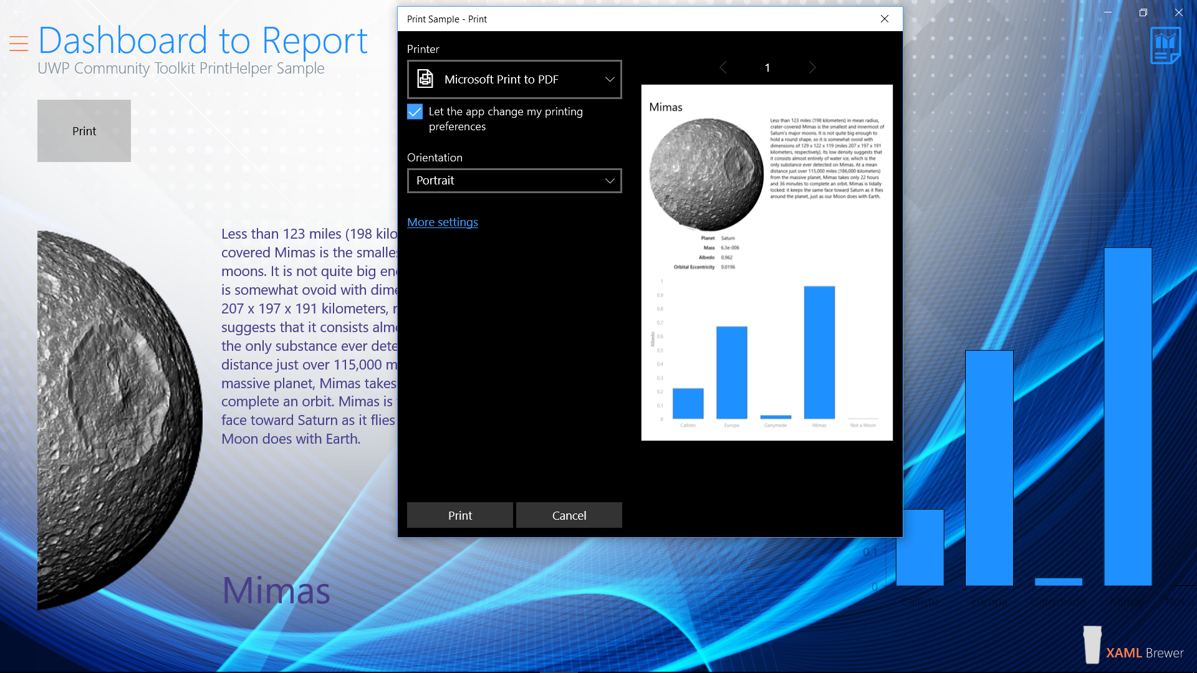
Task: Click the back arrow at top left
Action: point(19,12)
